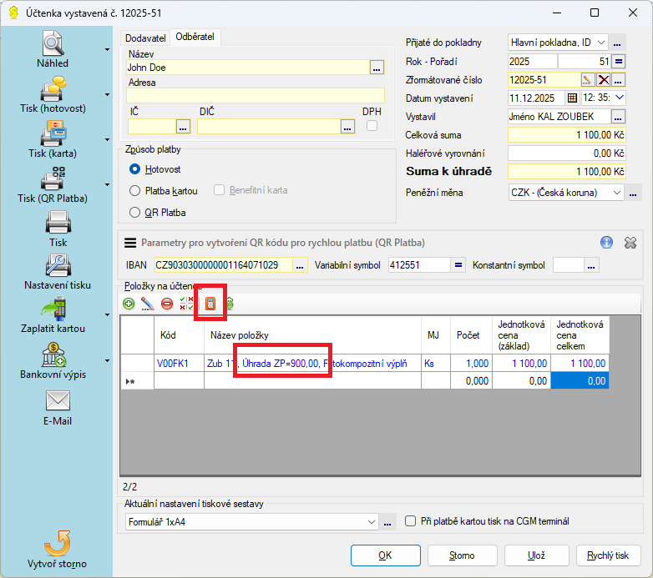The height and width of the screenshot is (578, 653).
Task: Click the red remove item icon
Action: [167, 304]
